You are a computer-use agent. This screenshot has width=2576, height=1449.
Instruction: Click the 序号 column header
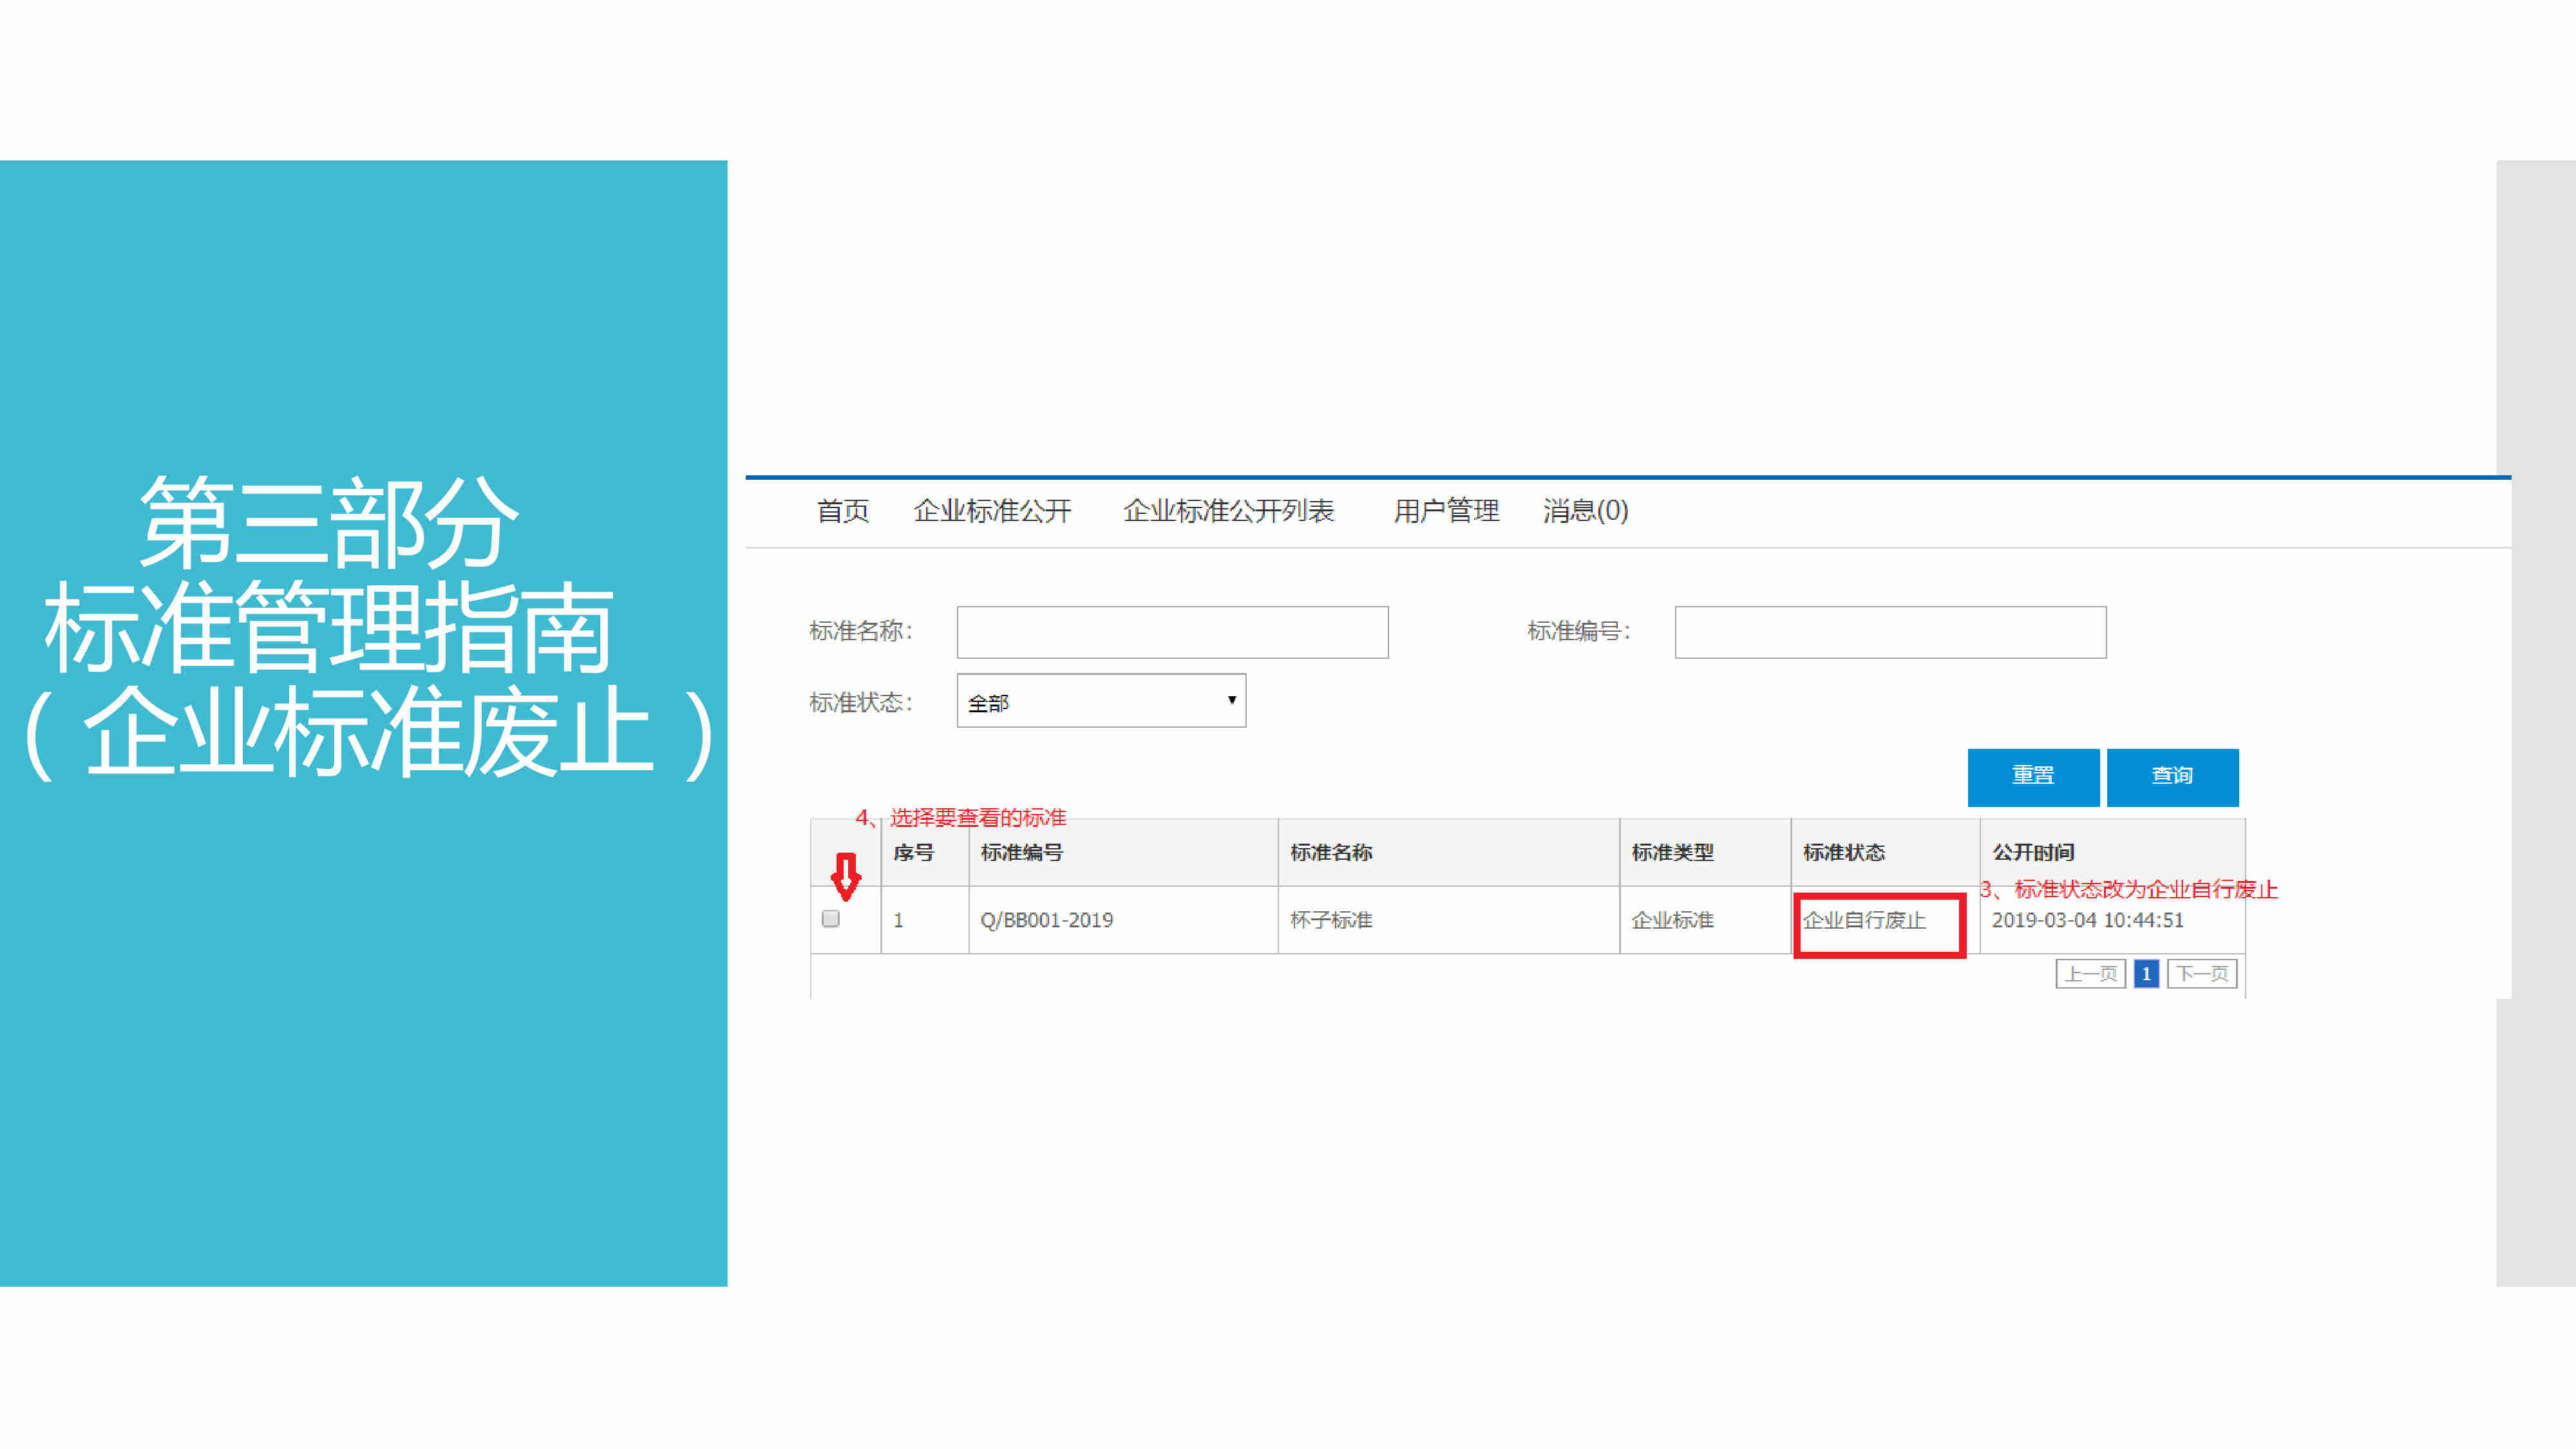(x=924, y=853)
